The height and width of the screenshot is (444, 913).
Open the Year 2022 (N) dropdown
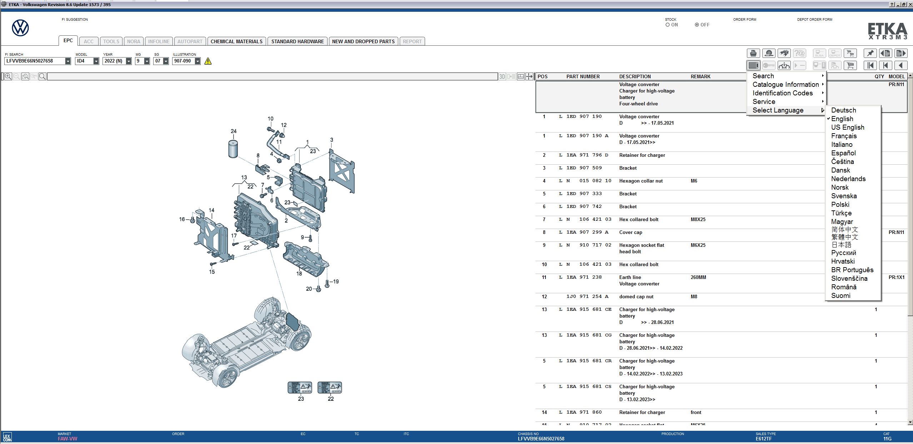tap(129, 61)
